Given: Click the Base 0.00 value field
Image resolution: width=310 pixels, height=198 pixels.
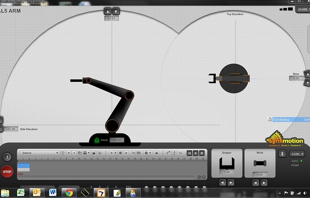Looking at the screenshot, I should click(x=296, y=78).
